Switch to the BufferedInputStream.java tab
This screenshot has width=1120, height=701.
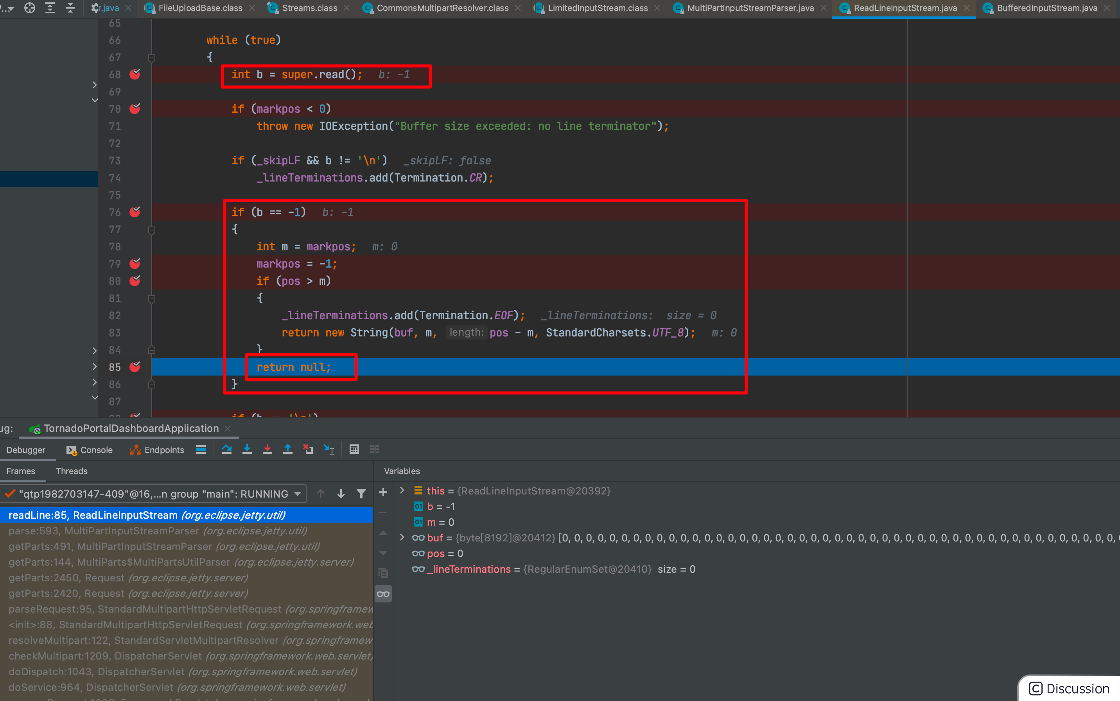coord(1047,8)
